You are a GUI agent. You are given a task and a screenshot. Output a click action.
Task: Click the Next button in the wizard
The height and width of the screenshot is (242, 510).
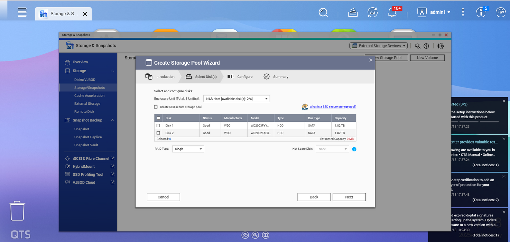pyautogui.click(x=349, y=197)
